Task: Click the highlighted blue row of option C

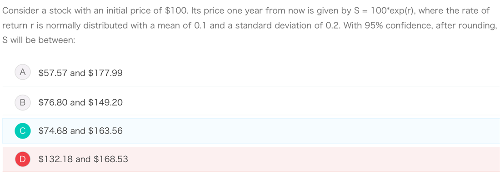Action: (x=251, y=131)
